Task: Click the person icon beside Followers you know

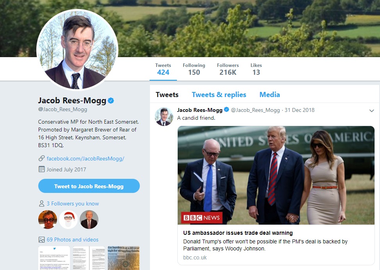Action: click(x=41, y=203)
